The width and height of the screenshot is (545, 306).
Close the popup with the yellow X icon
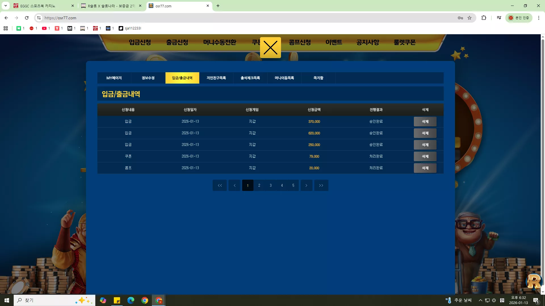pos(270,48)
